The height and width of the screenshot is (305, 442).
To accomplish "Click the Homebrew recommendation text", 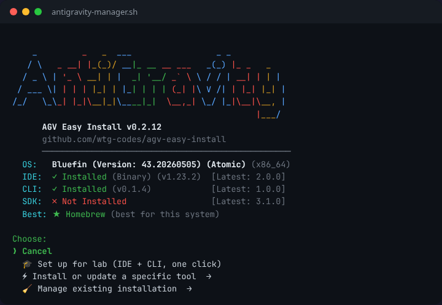I will [x=85, y=215].
